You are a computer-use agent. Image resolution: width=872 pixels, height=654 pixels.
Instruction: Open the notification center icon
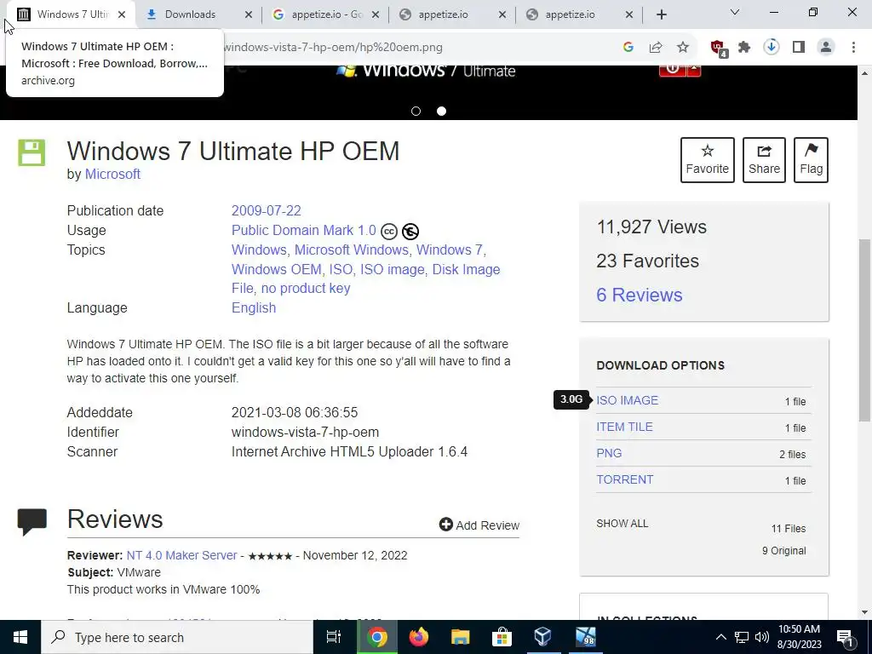point(846,638)
